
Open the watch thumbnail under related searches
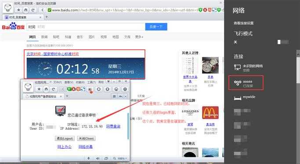(210, 65)
